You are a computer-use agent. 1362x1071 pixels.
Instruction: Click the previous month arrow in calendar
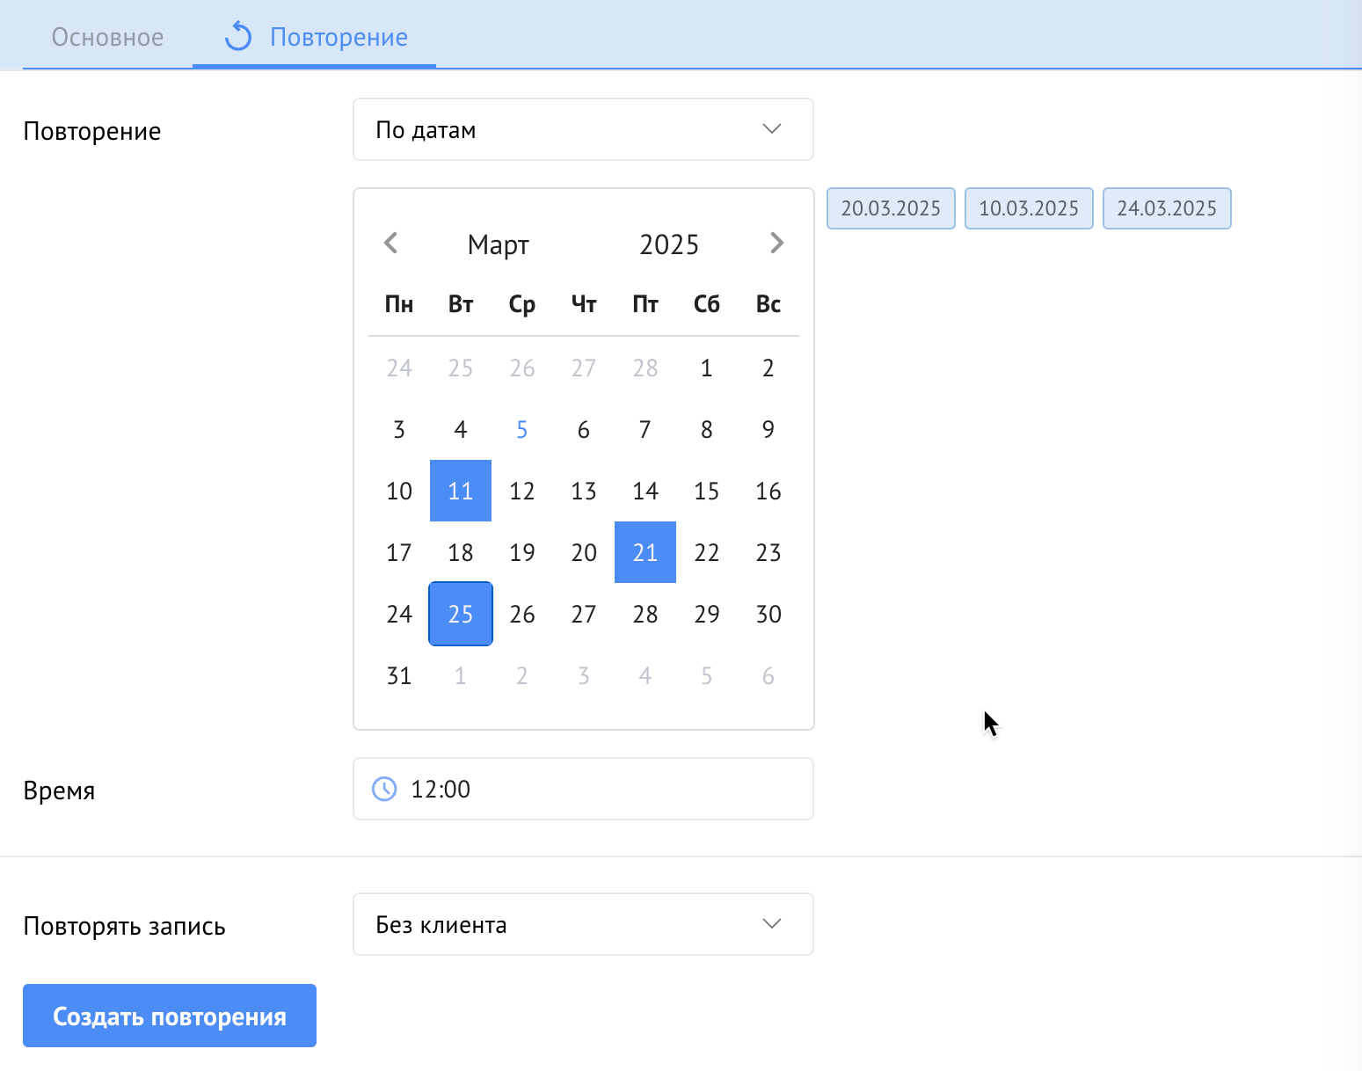(391, 243)
